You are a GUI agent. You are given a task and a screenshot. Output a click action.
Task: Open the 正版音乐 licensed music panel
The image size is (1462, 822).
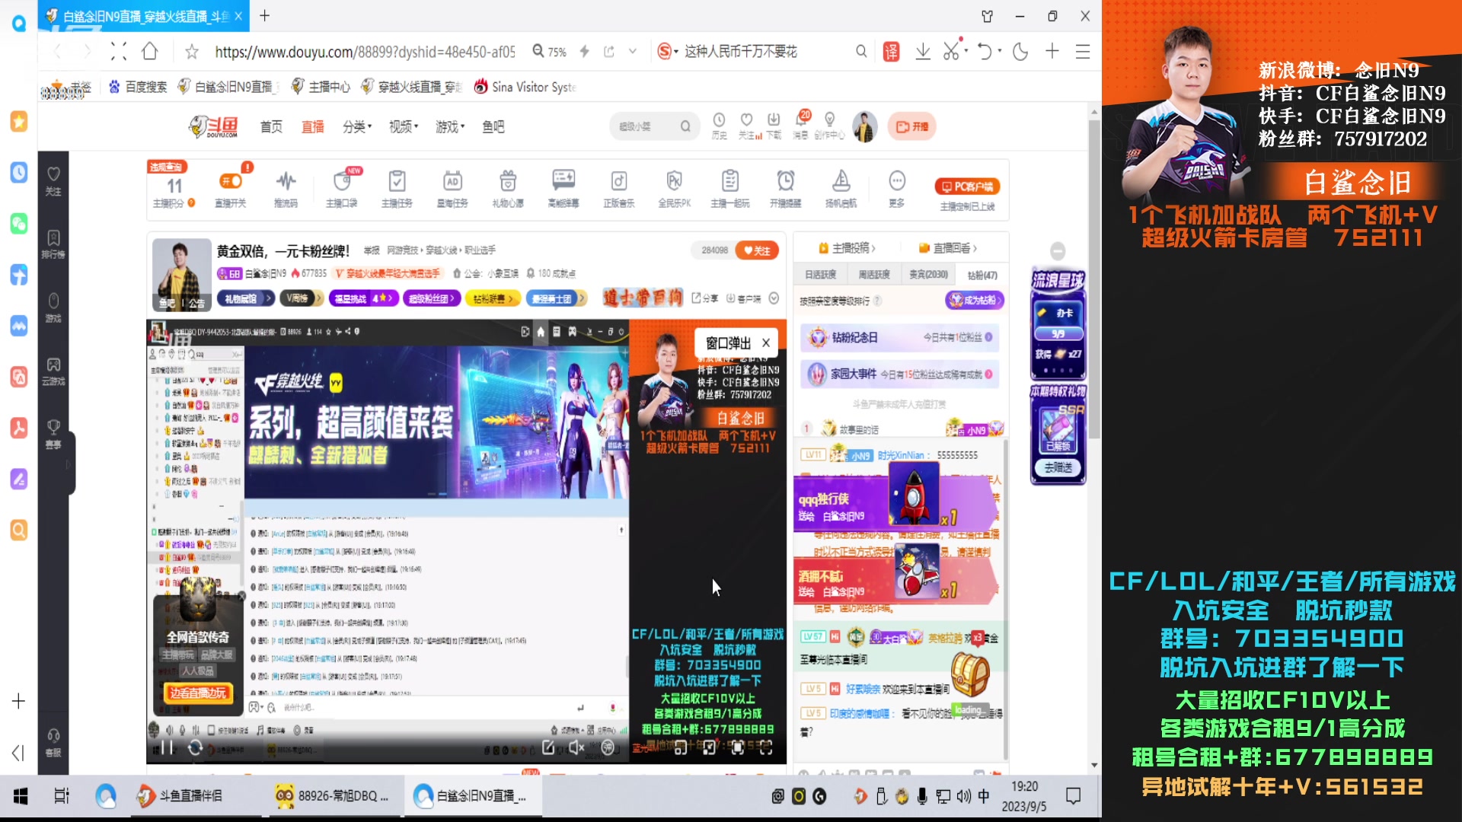(618, 186)
